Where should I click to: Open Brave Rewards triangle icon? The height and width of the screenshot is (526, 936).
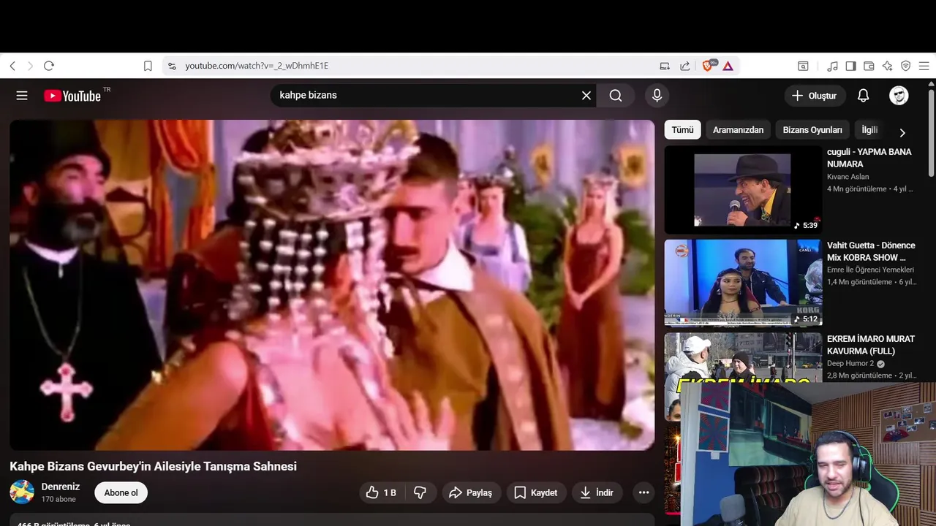(x=728, y=66)
